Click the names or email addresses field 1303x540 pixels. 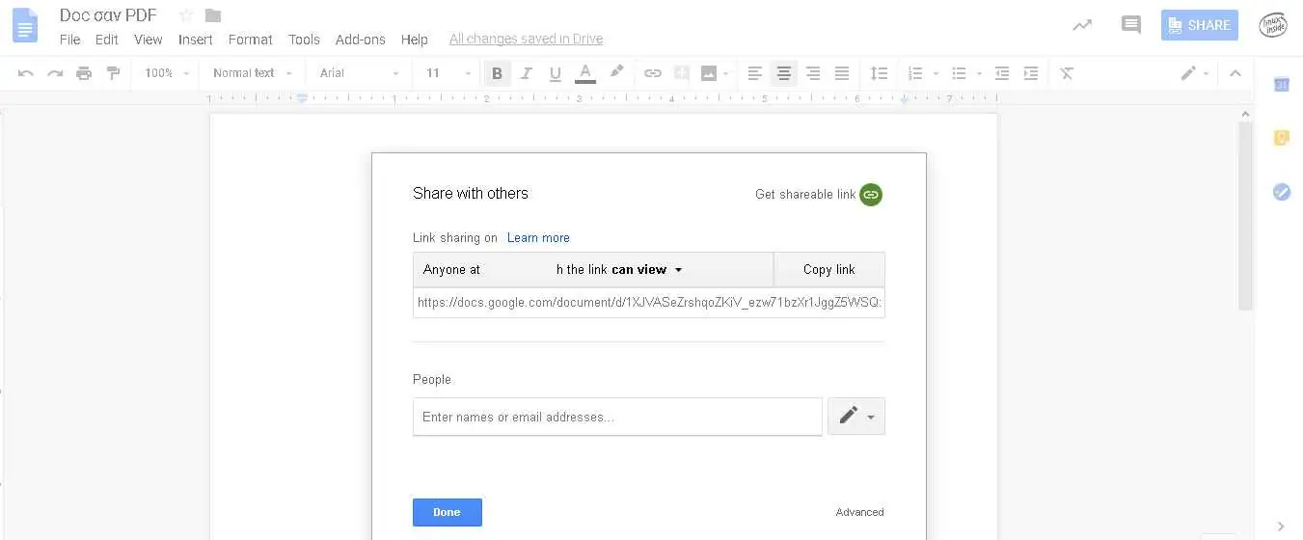tap(617, 417)
